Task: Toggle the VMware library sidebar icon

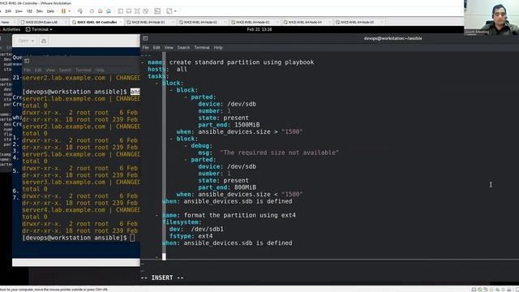Action: [x=121, y=11]
